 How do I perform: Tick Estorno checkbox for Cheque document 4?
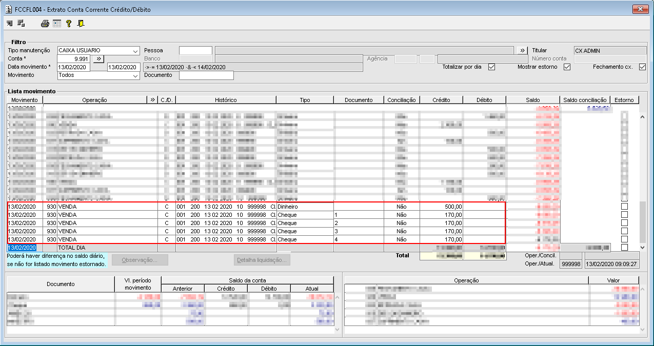click(624, 239)
